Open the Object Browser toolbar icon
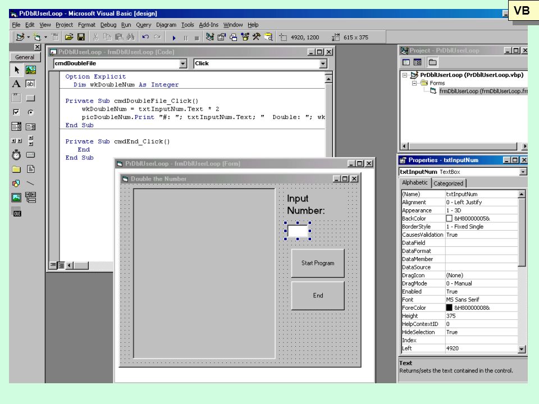 pyautogui.click(x=245, y=37)
